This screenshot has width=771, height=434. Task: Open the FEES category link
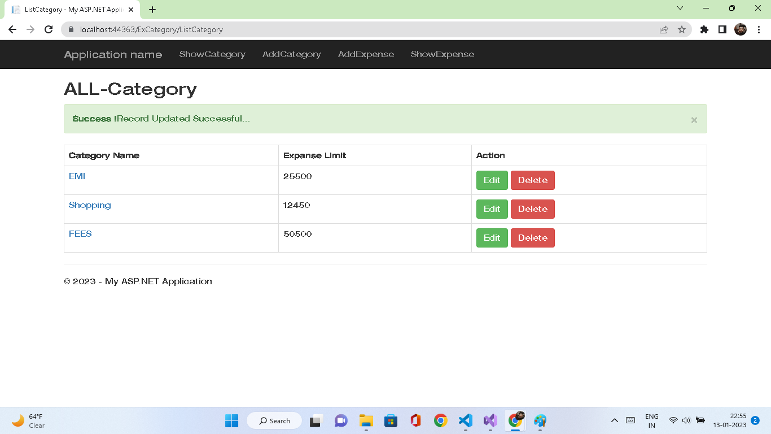click(x=80, y=233)
